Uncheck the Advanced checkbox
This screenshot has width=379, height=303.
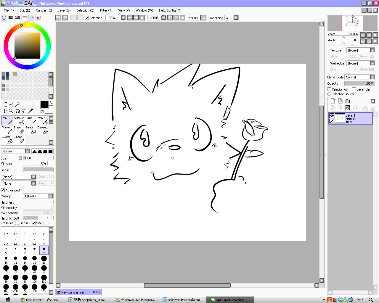(x=3, y=190)
